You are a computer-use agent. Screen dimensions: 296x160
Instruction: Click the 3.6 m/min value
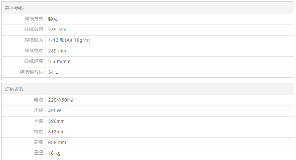[x=59, y=61]
